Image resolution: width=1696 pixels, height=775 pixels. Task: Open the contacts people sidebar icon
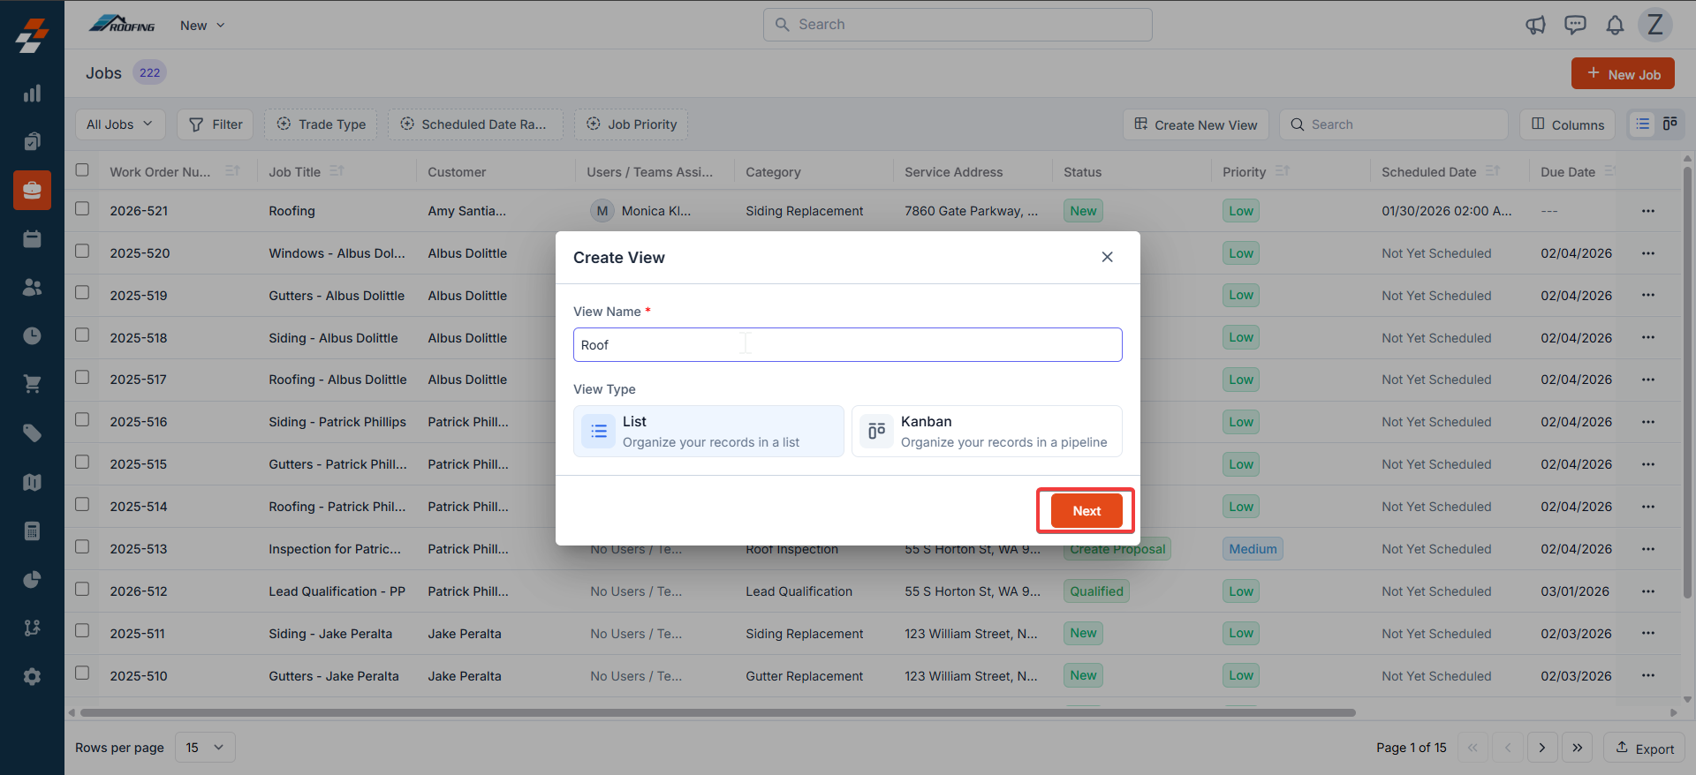point(32,287)
